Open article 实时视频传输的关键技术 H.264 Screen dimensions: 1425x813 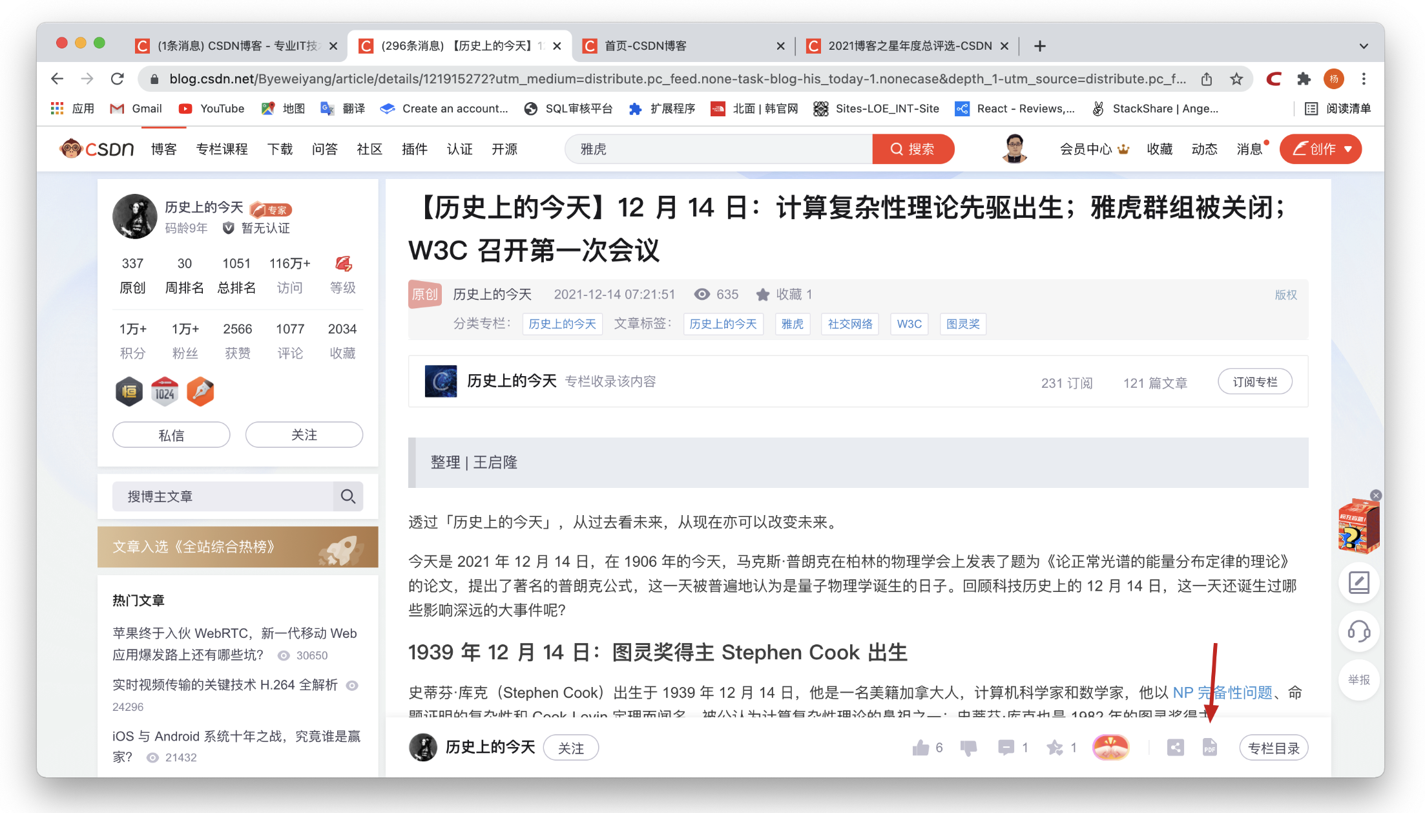coord(225,685)
